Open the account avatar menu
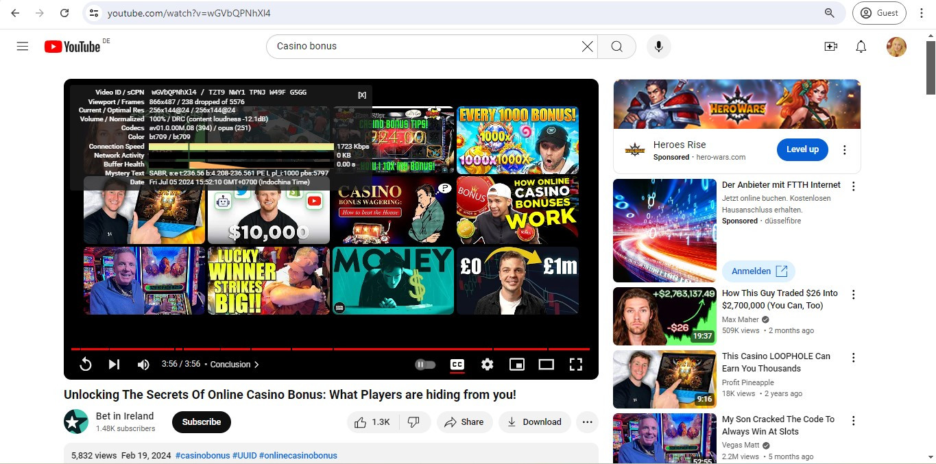The width and height of the screenshot is (936, 464). (896, 47)
